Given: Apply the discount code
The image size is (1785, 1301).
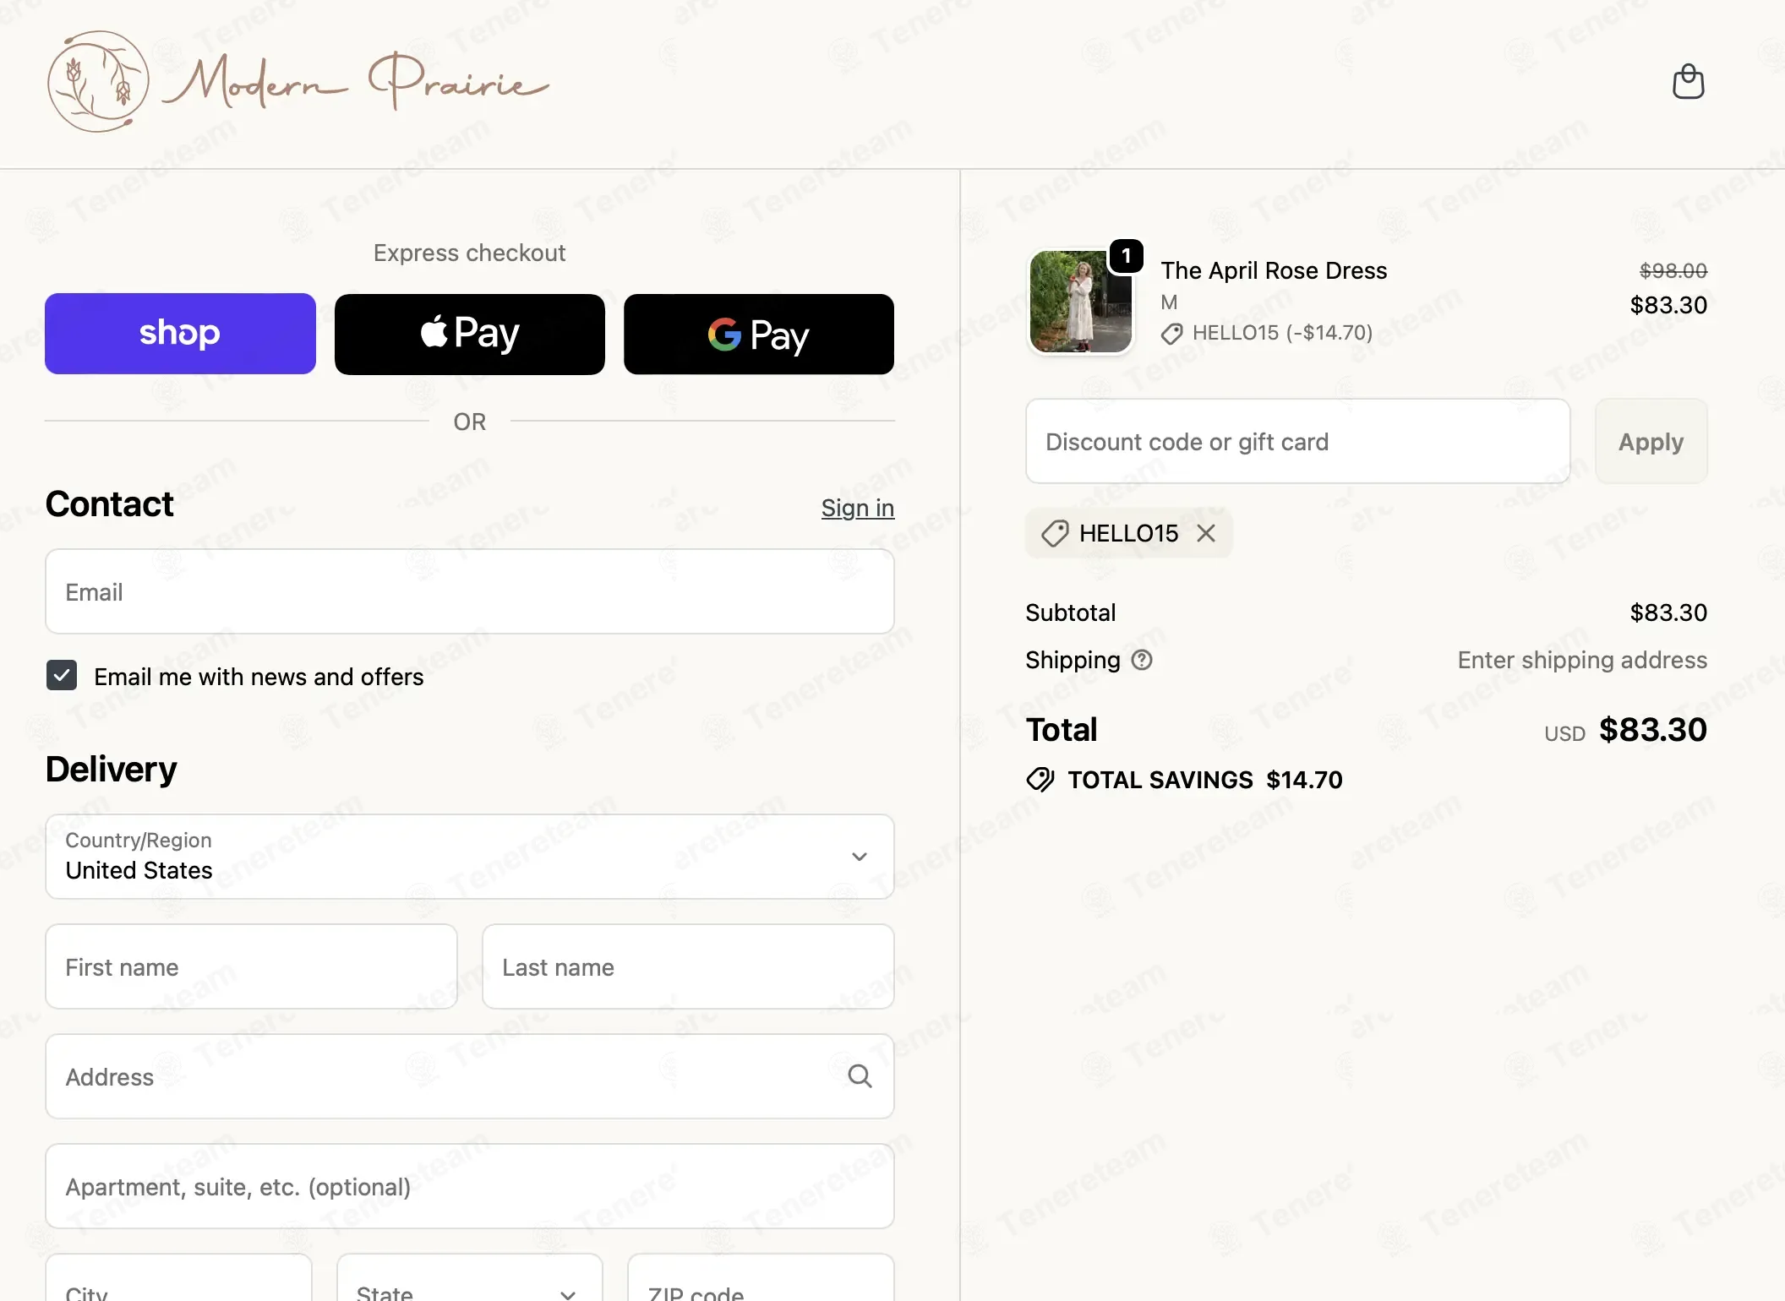Looking at the screenshot, I should (x=1651, y=441).
